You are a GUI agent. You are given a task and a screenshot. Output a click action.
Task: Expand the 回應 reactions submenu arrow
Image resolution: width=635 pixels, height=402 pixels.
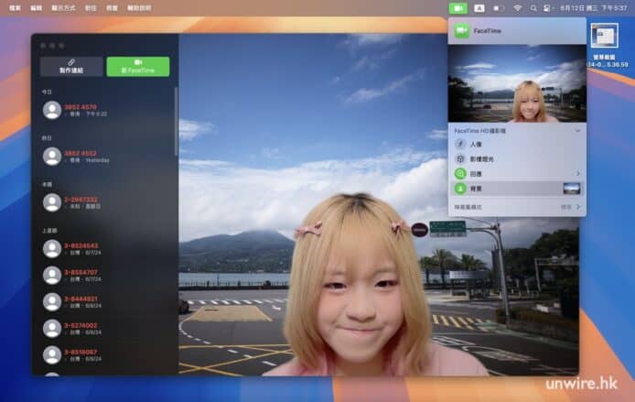pyautogui.click(x=577, y=173)
